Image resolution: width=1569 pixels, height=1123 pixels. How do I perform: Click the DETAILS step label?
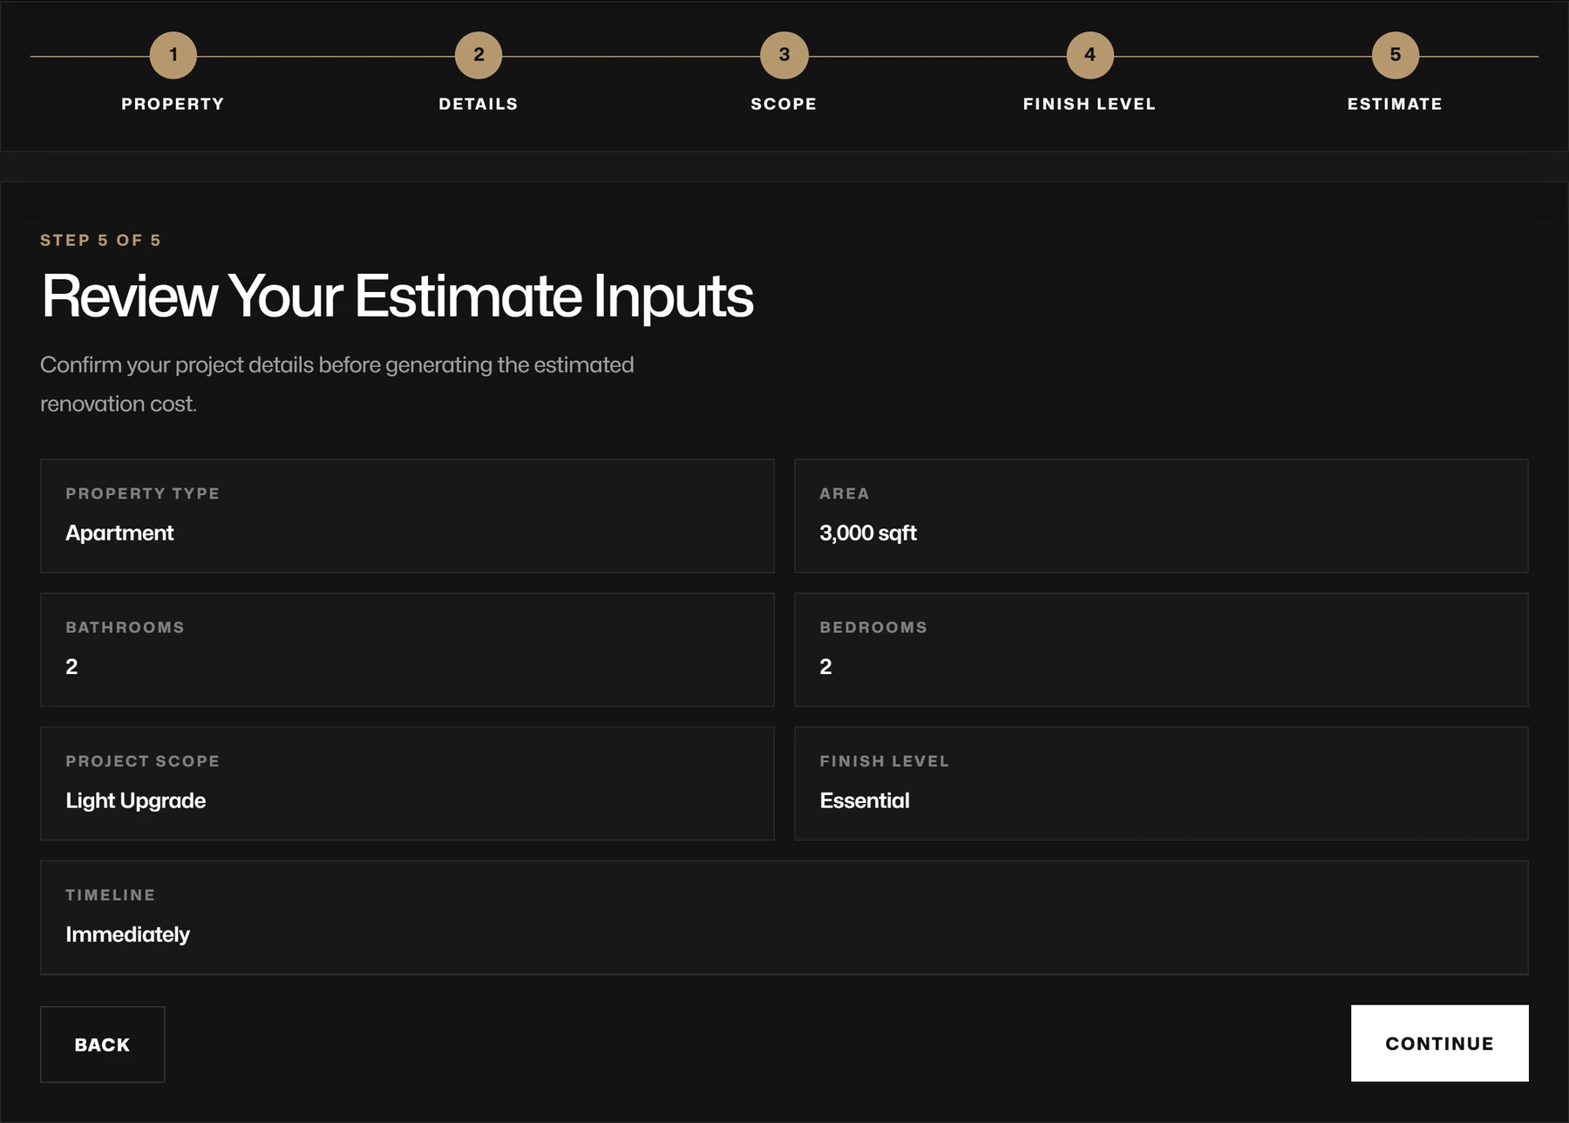pos(479,104)
